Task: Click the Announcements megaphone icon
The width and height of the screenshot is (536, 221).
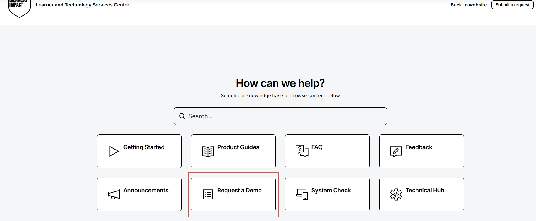Action: coord(114,194)
